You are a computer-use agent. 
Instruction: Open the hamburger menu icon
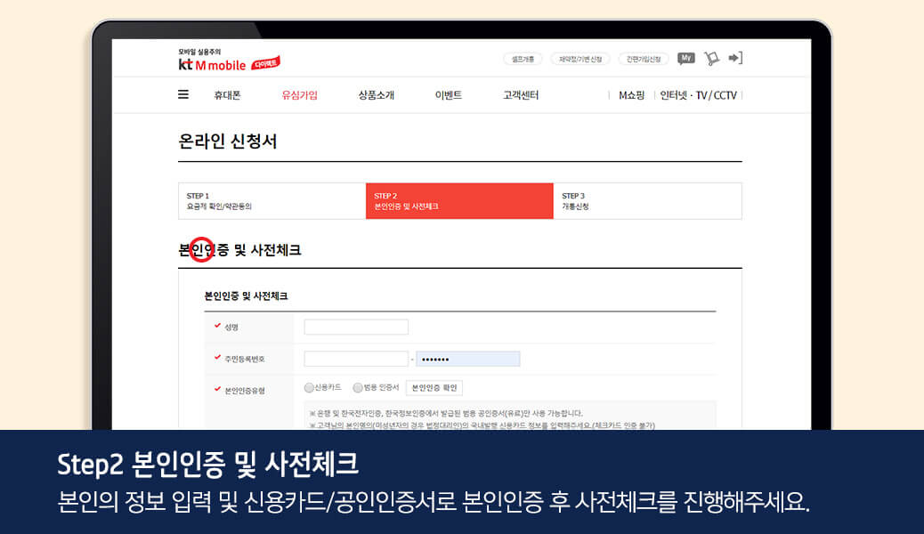coord(183,94)
